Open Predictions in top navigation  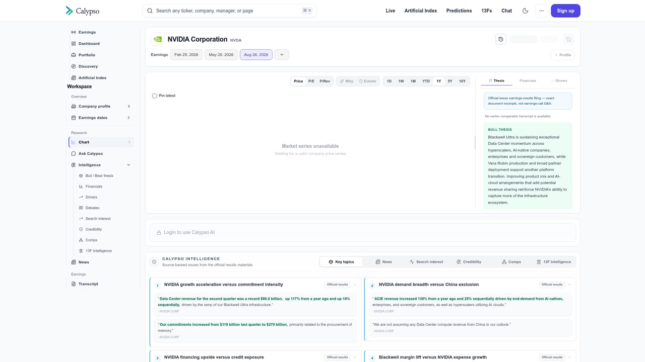pyautogui.click(x=459, y=11)
